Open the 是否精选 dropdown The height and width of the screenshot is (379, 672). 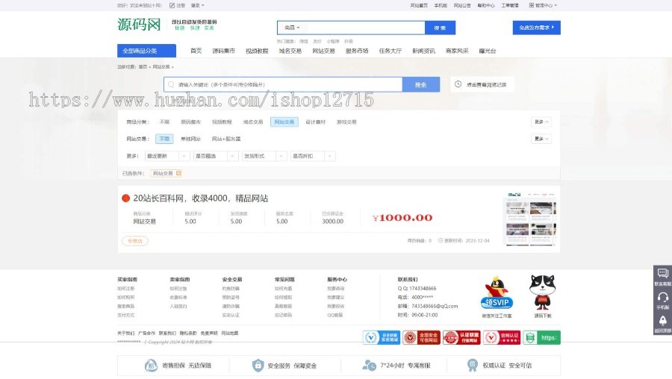coord(216,156)
